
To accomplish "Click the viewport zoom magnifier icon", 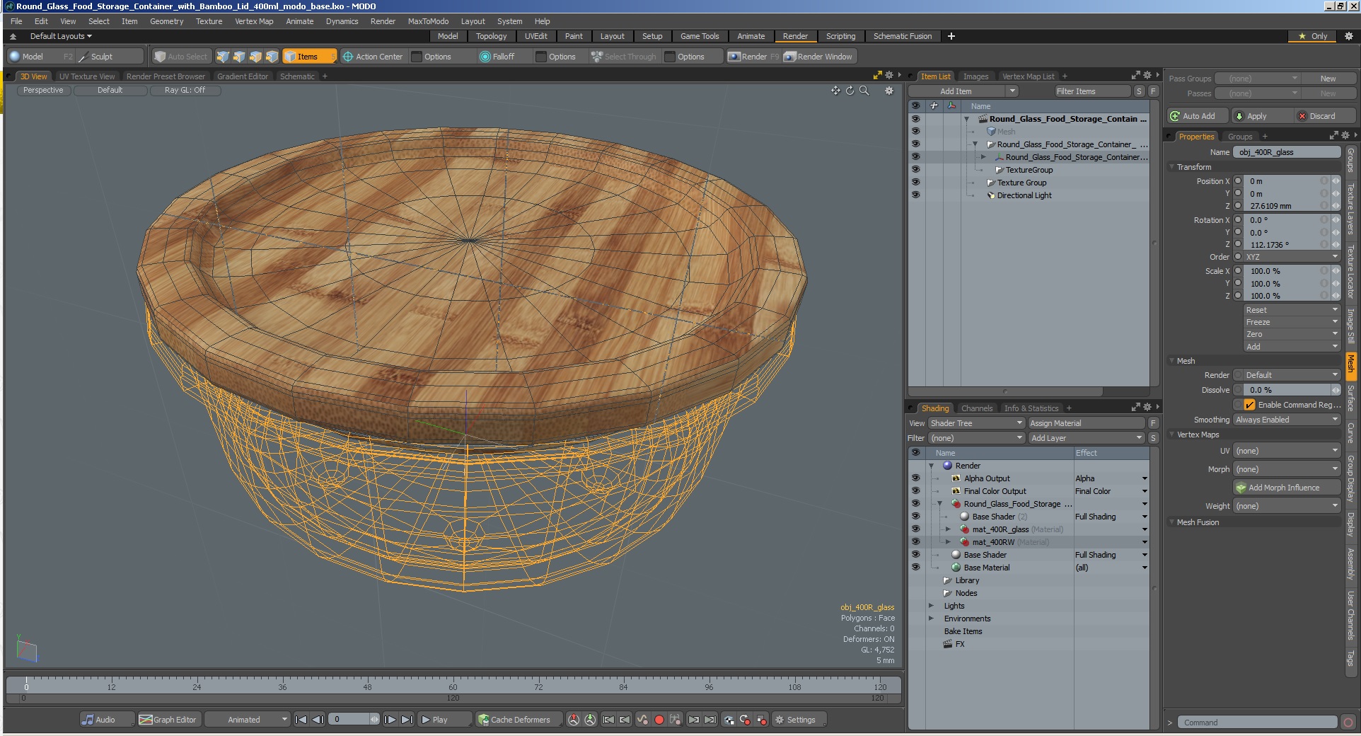I will pos(864,91).
